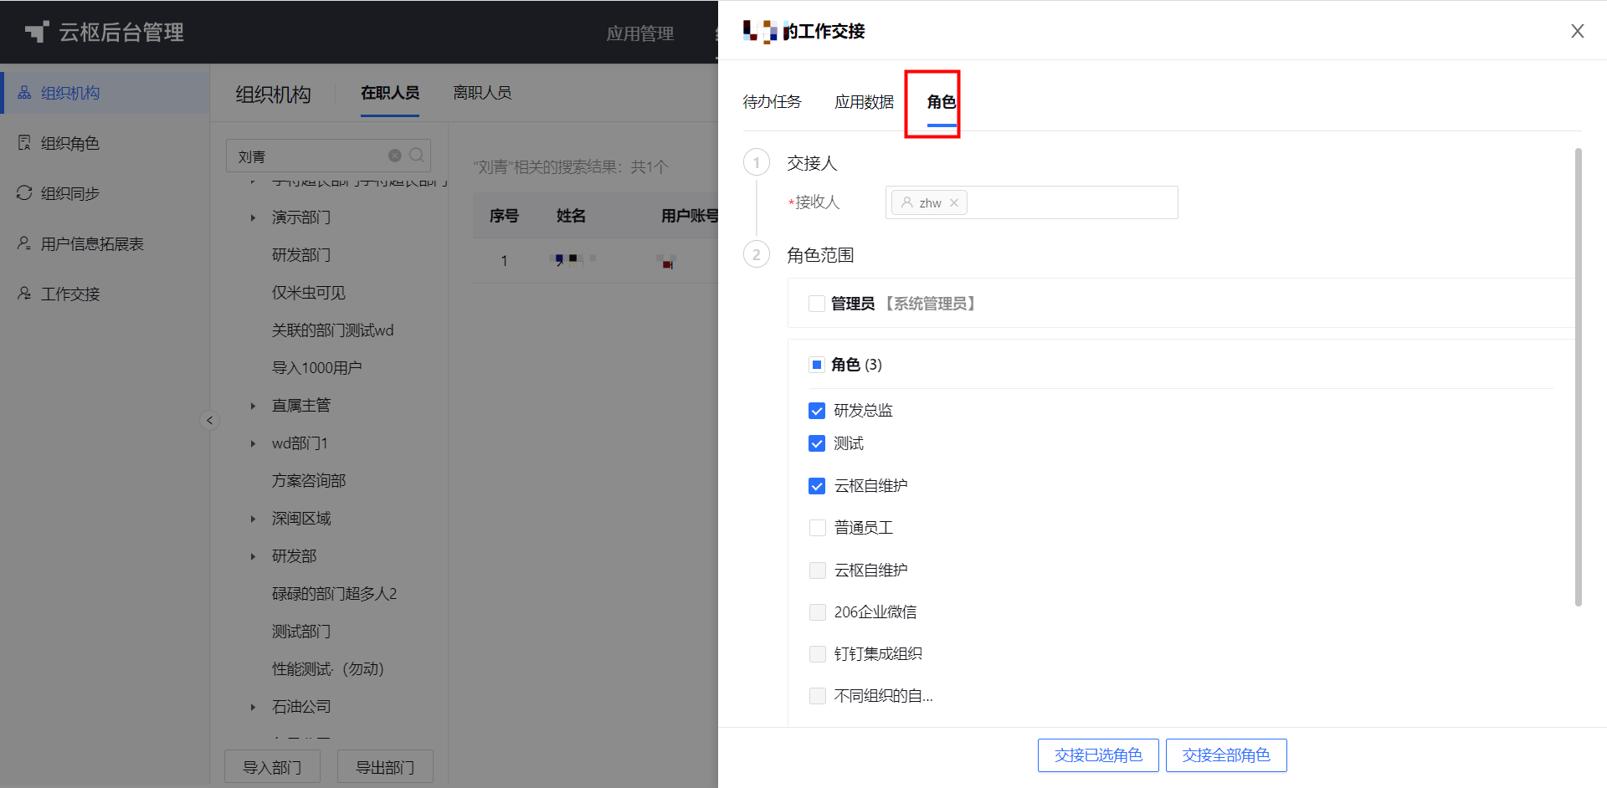Expand the 演示部门 tree node
Screen dimensions: 1607x788
(x=253, y=217)
